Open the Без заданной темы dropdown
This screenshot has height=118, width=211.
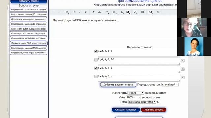(142, 102)
